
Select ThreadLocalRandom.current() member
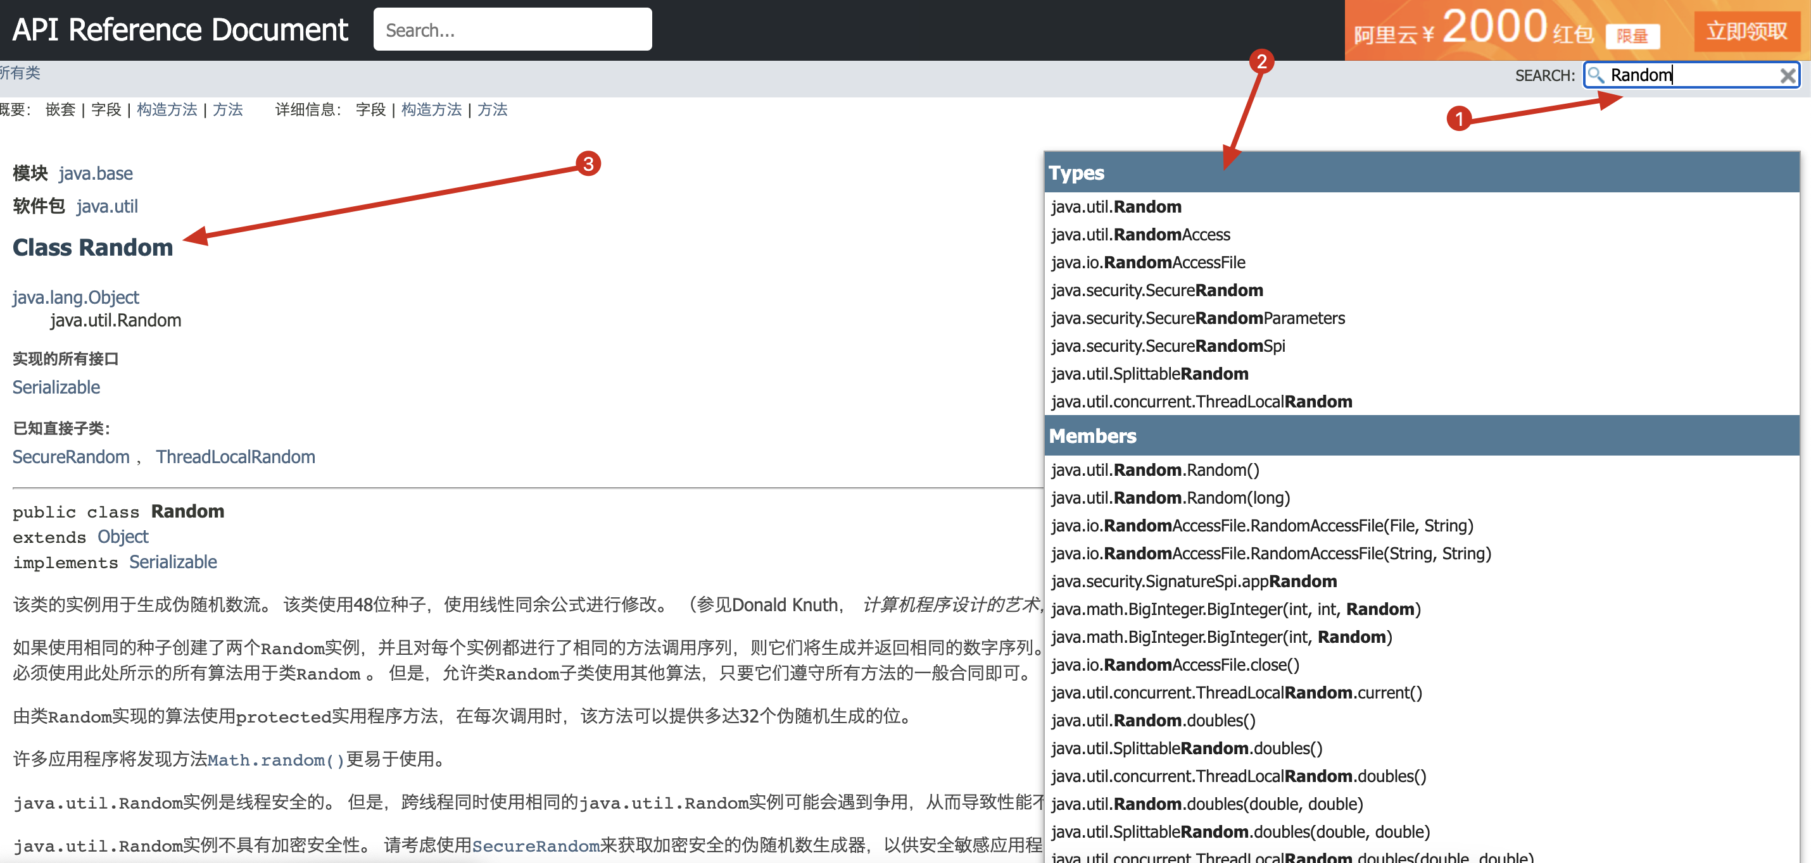pyautogui.click(x=1422, y=693)
